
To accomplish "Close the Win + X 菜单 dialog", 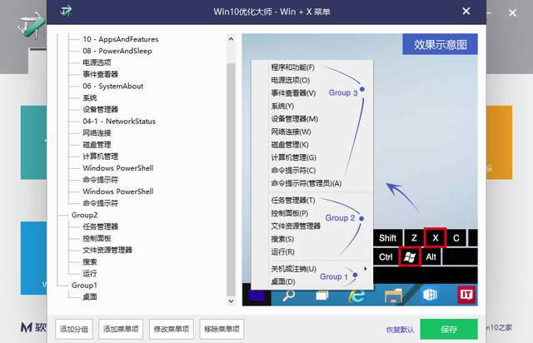I will pos(471,13).
